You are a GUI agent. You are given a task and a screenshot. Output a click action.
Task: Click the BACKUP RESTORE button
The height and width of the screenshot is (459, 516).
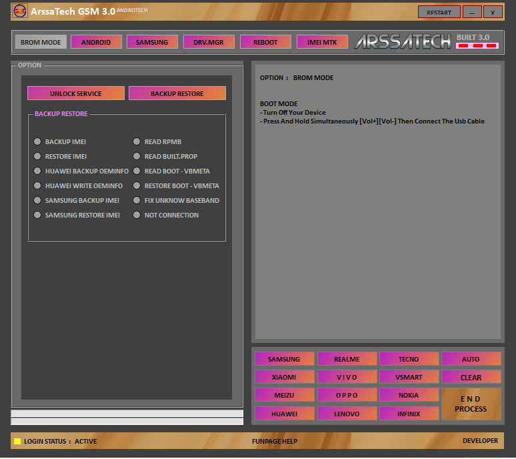pos(177,93)
